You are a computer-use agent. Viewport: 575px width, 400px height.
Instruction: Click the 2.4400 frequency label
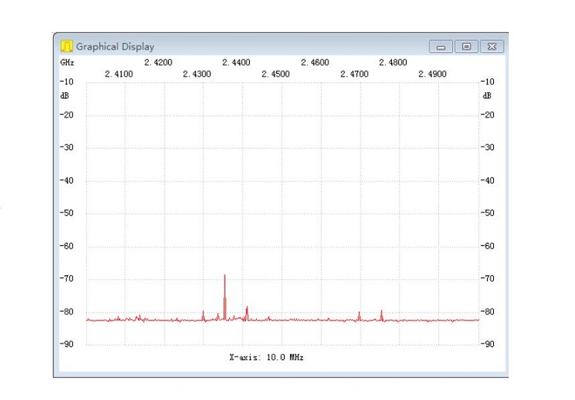click(x=236, y=62)
